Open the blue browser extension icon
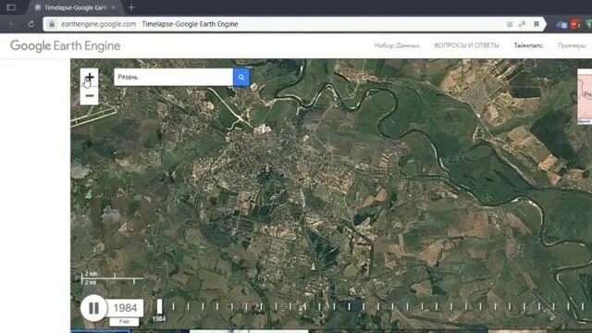592x333 pixels. click(x=561, y=25)
